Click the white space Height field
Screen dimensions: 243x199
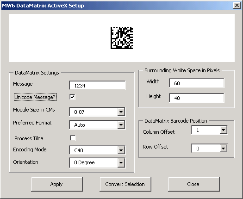197,98
